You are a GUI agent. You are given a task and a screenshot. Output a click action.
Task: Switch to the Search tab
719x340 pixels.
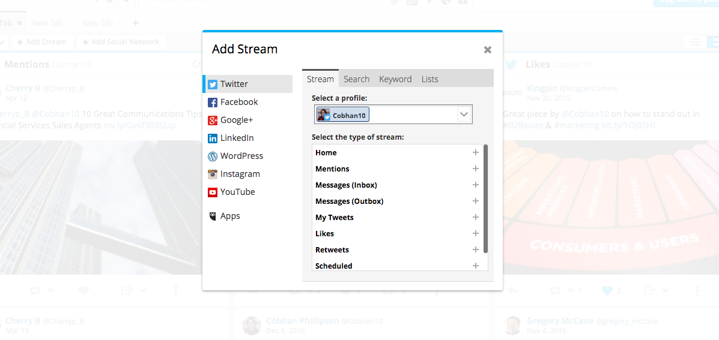(x=356, y=79)
